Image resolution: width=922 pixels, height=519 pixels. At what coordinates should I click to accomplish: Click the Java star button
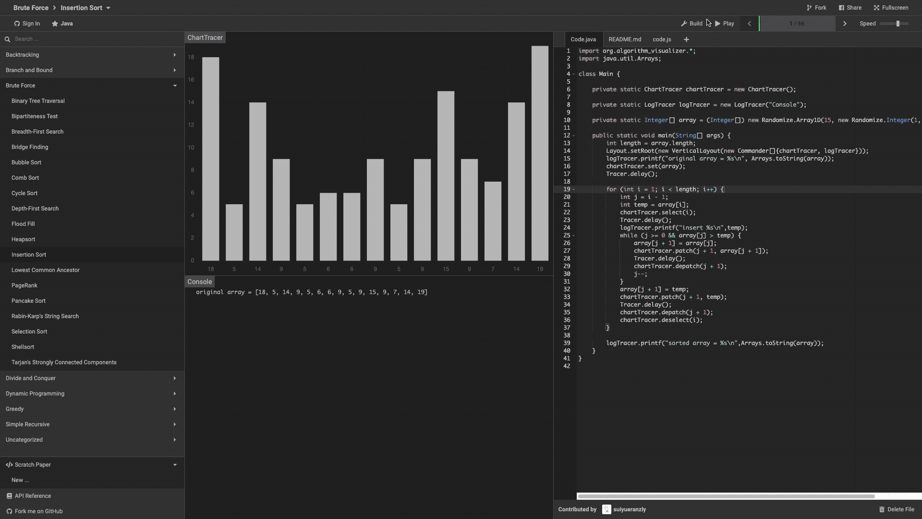(x=62, y=24)
